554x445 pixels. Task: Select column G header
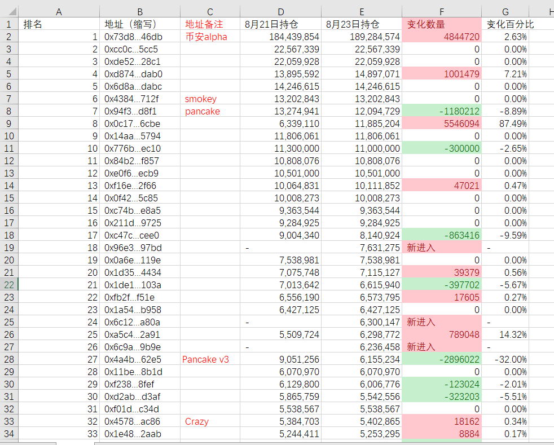point(505,12)
